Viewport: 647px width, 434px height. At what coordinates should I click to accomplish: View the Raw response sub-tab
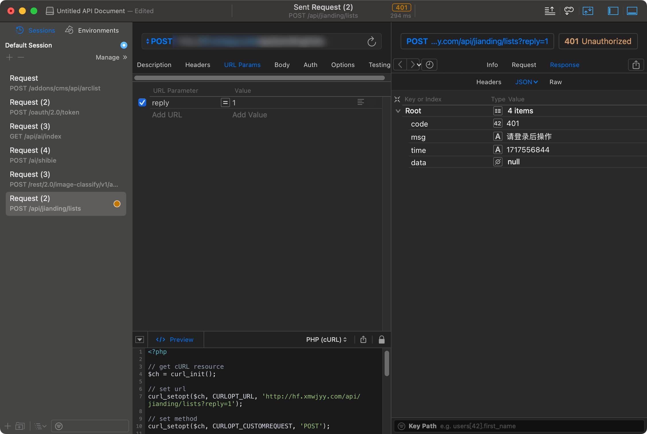pos(556,82)
